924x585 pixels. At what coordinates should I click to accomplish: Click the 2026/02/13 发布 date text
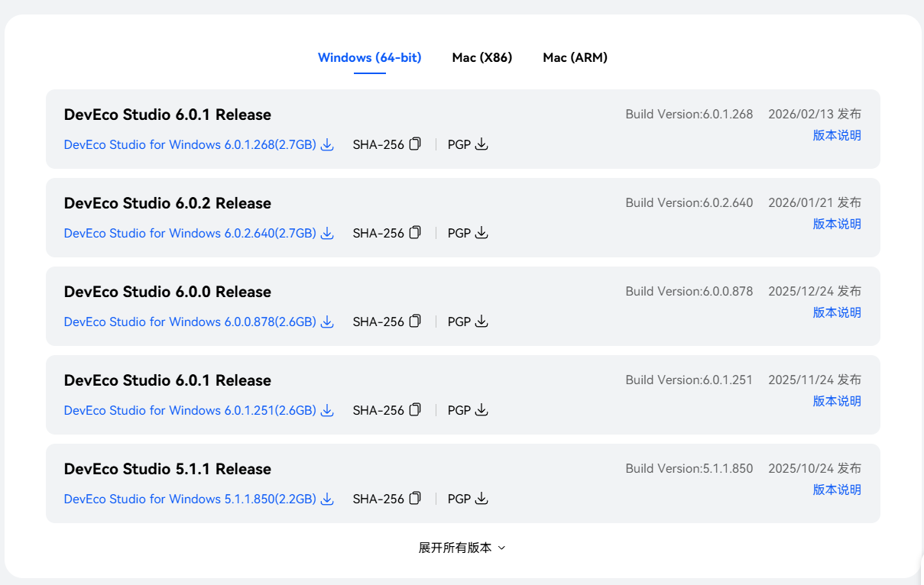(x=815, y=114)
